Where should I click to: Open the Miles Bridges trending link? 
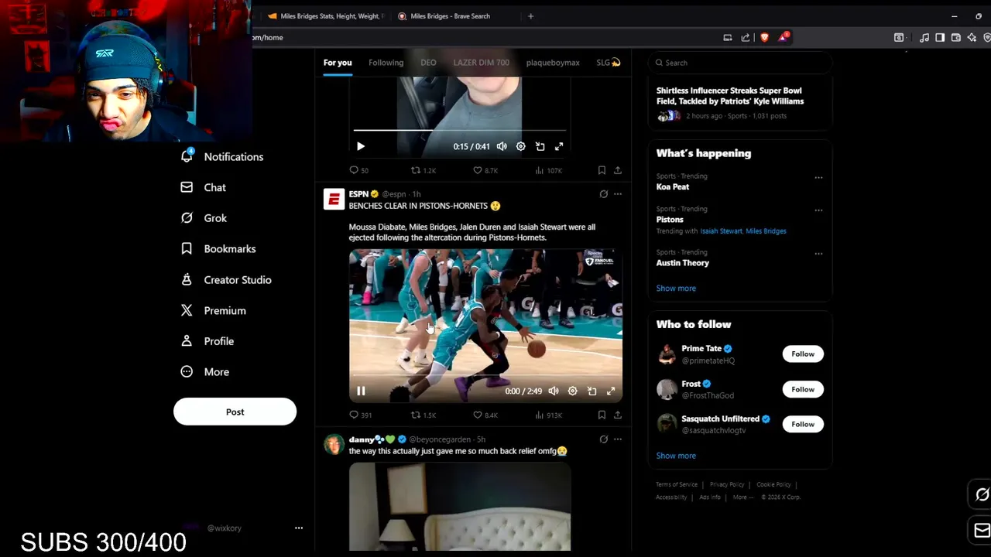coord(766,231)
